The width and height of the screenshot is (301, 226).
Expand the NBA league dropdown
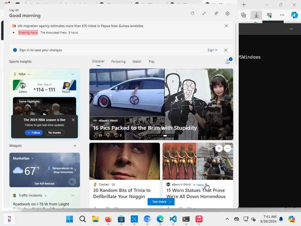(x=29, y=74)
